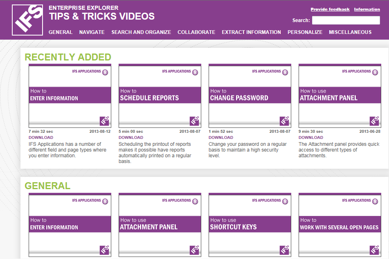Open the Miscellaneous menu item
Image resolution: width=389 pixels, height=259 pixels.
click(x=350, y=32)
